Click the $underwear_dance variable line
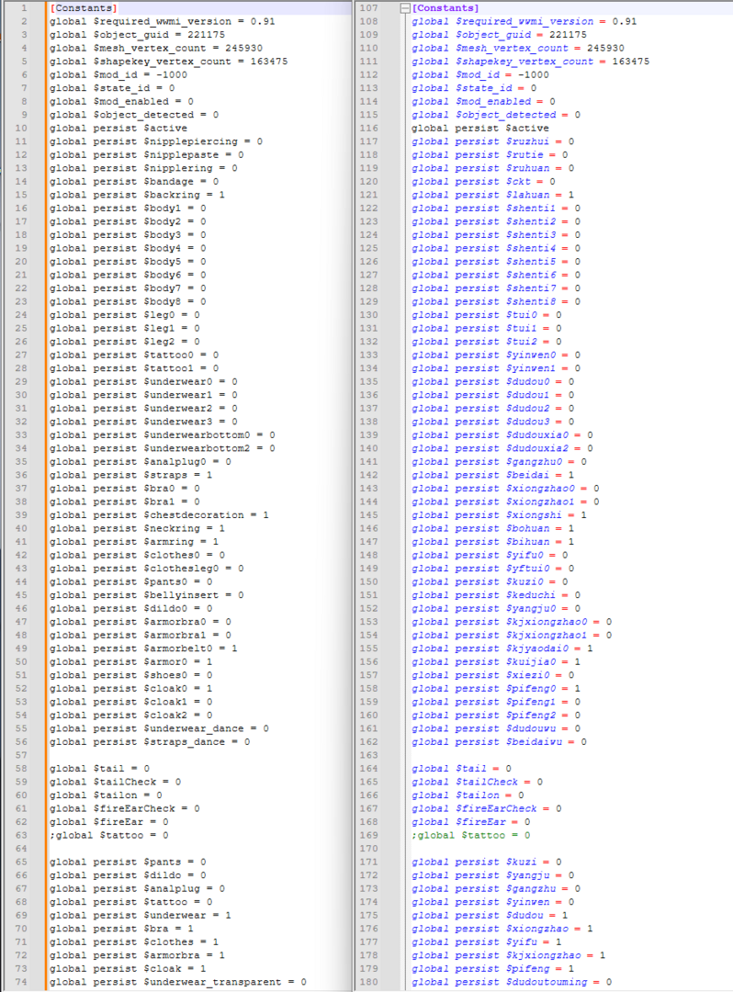 [x=160, y=728]
